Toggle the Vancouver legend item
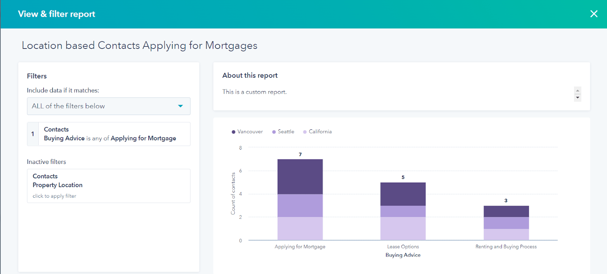Screen dimensions: 607x274 [250, 131]
